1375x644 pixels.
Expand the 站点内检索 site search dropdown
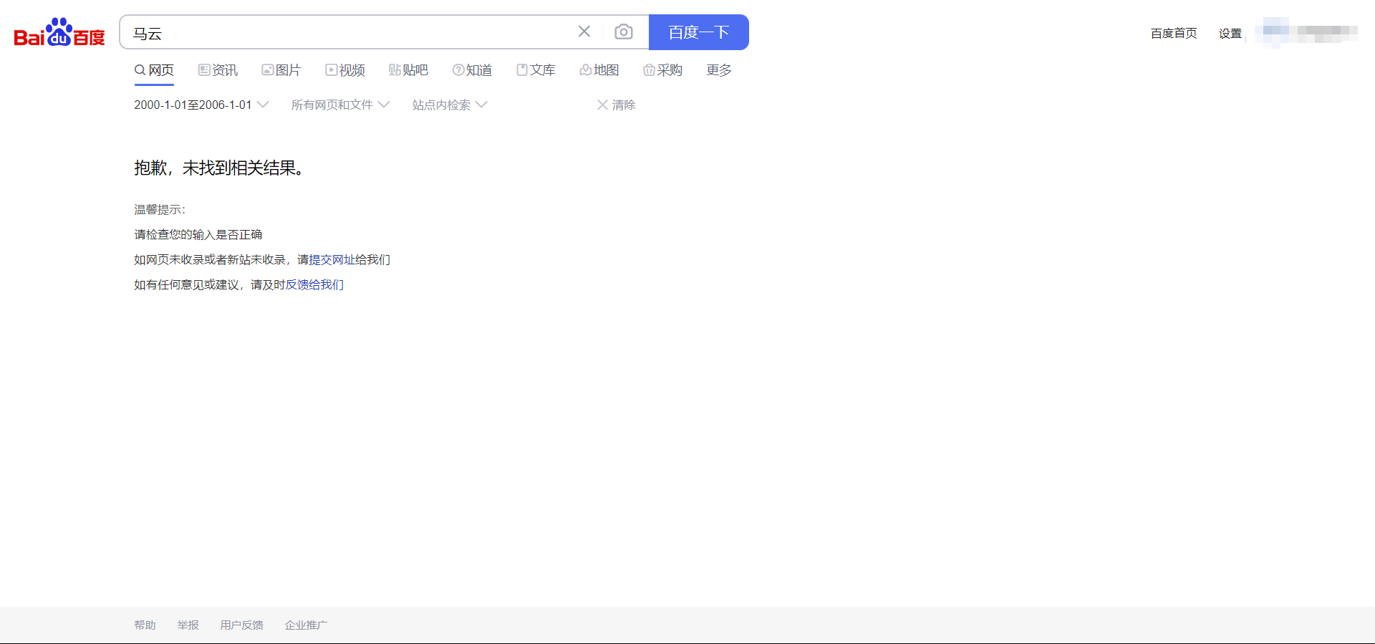pos(449,105)
